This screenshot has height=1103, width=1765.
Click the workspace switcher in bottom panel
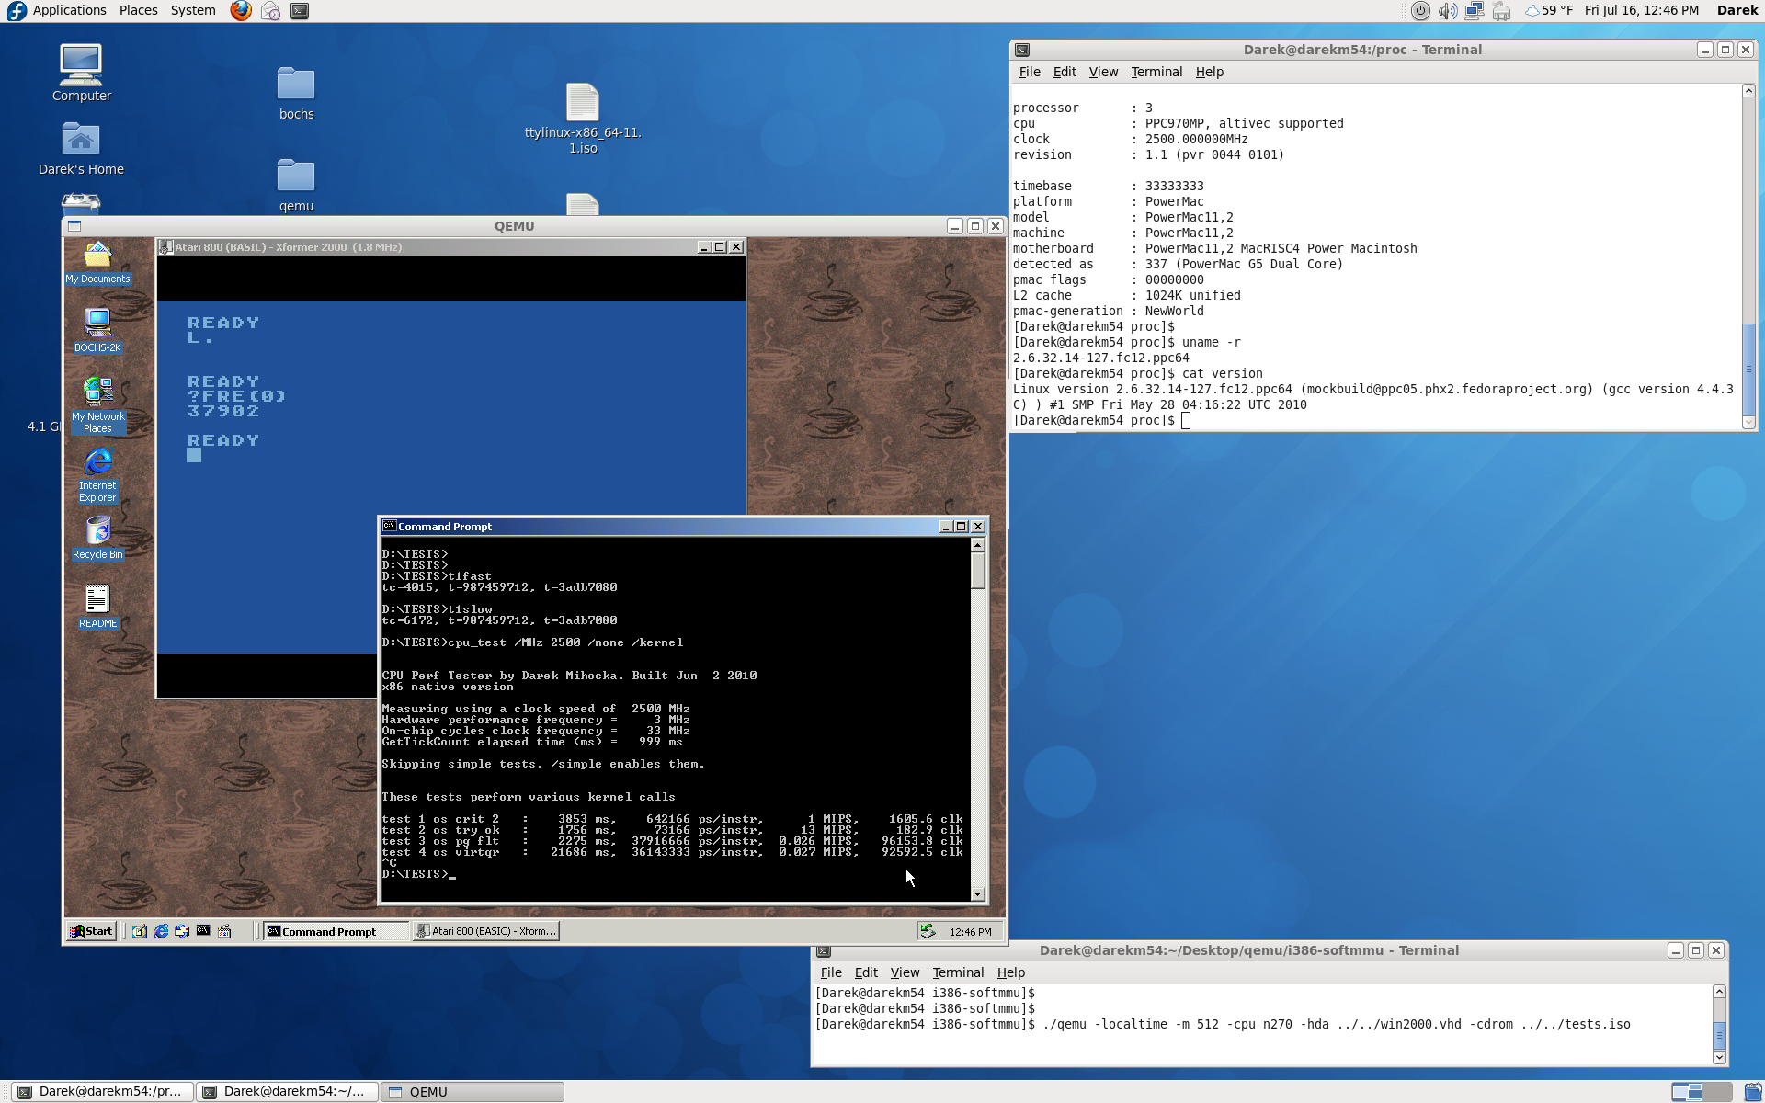point(1702,1092)
